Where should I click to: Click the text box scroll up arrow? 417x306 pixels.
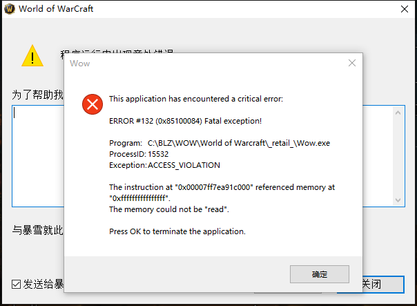(x=399, y=111)
